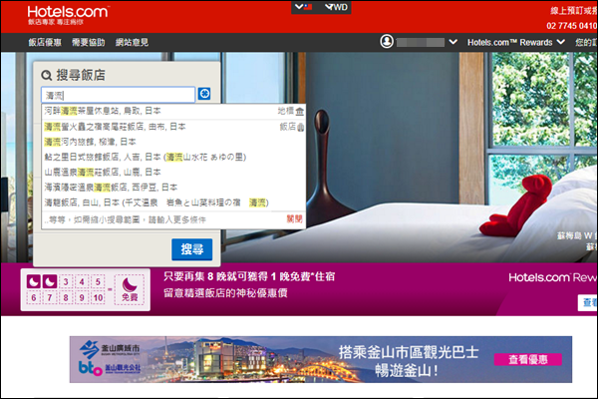
Task: Click the pink 查看優惠 button in Busan ad
Action: coord(528,359)
